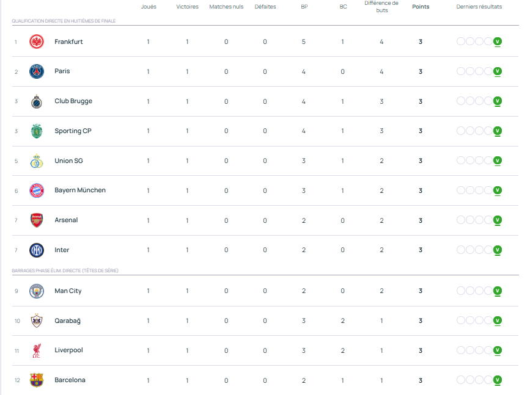Click the Victoires column header
This screenshot has width=530, height=395.
tap(187, 7)
